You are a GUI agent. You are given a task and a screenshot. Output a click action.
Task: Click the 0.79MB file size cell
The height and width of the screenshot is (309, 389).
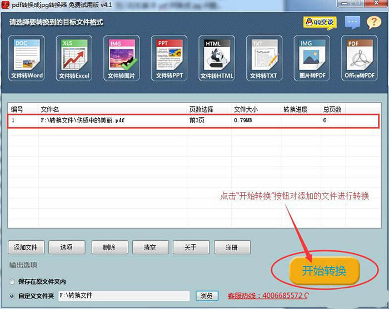[x=243, y=120]
